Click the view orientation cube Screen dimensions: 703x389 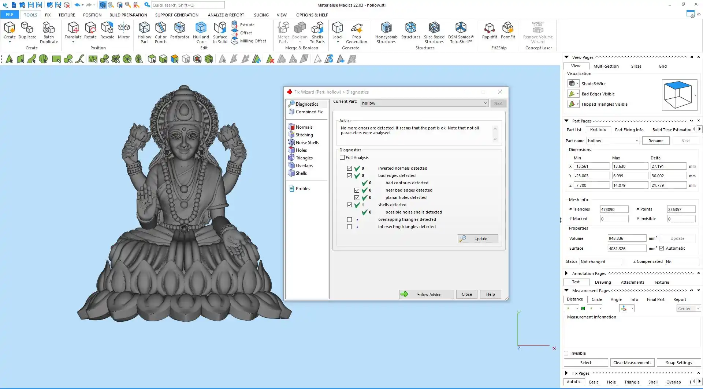[678, 95]
